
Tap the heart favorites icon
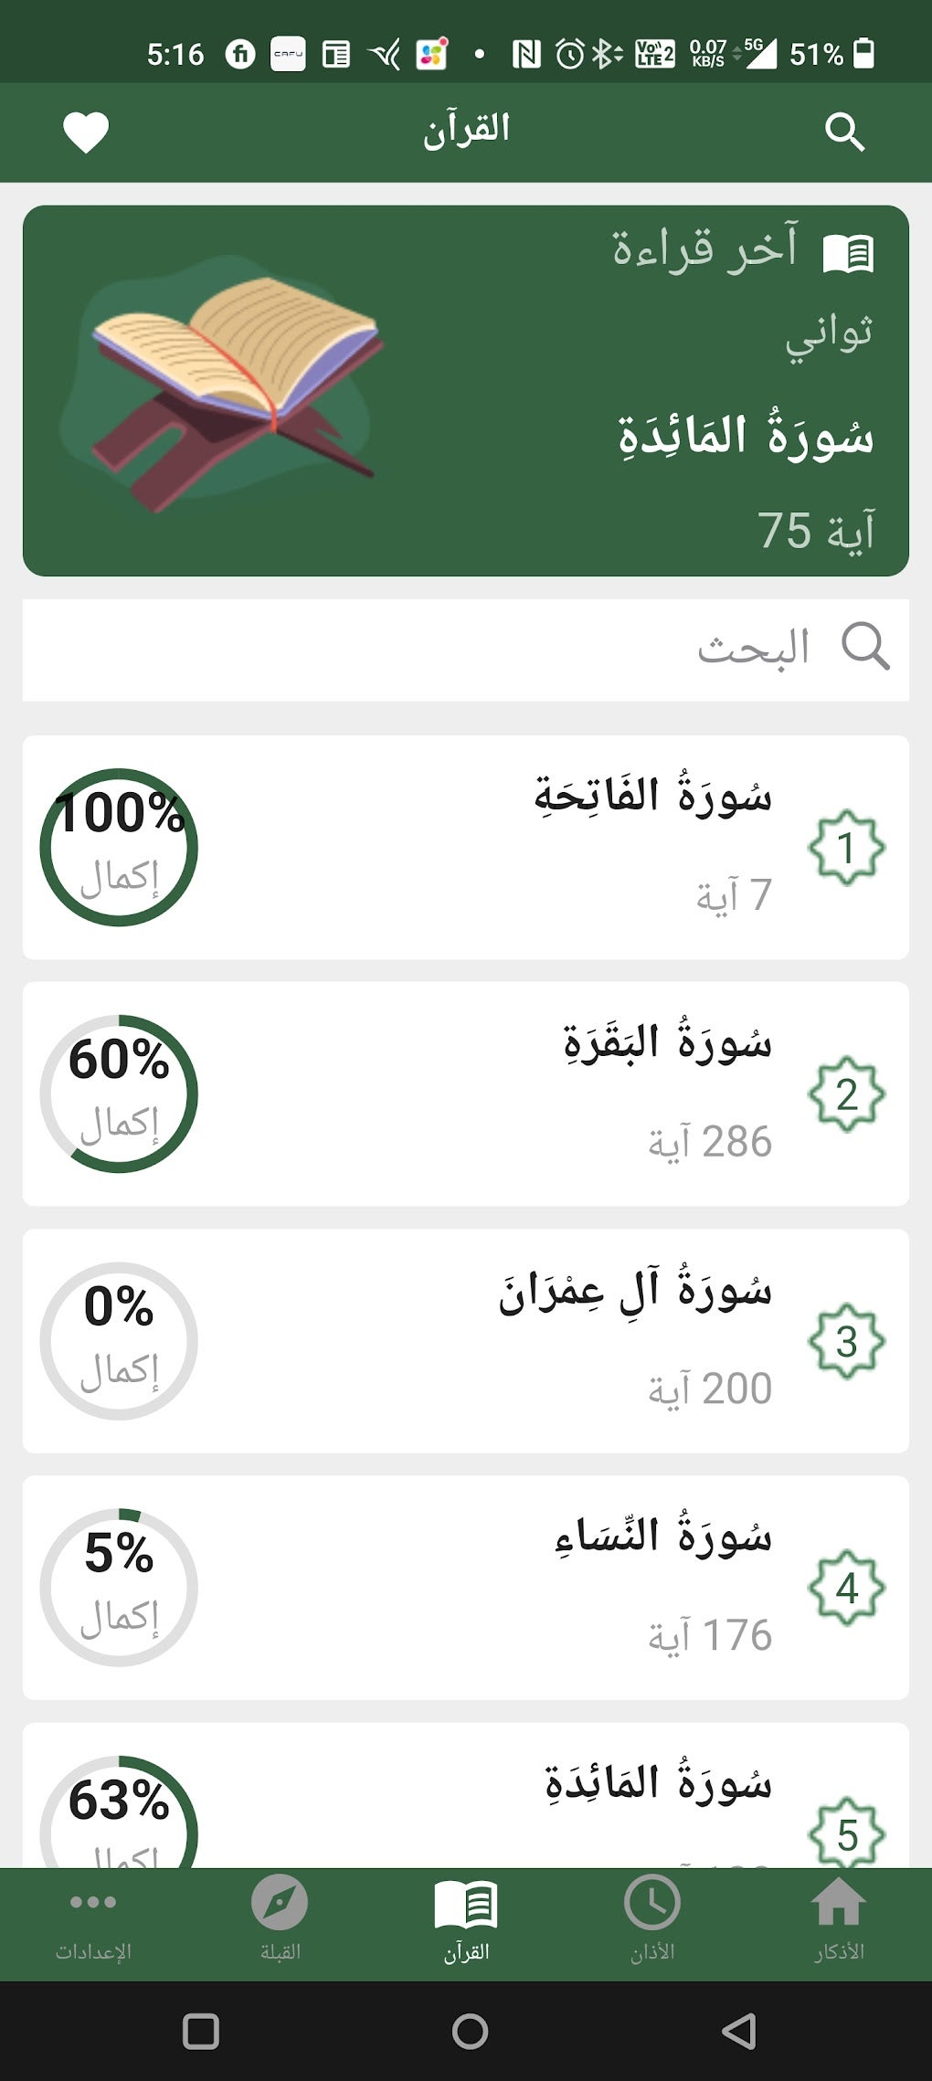point(86,132)
